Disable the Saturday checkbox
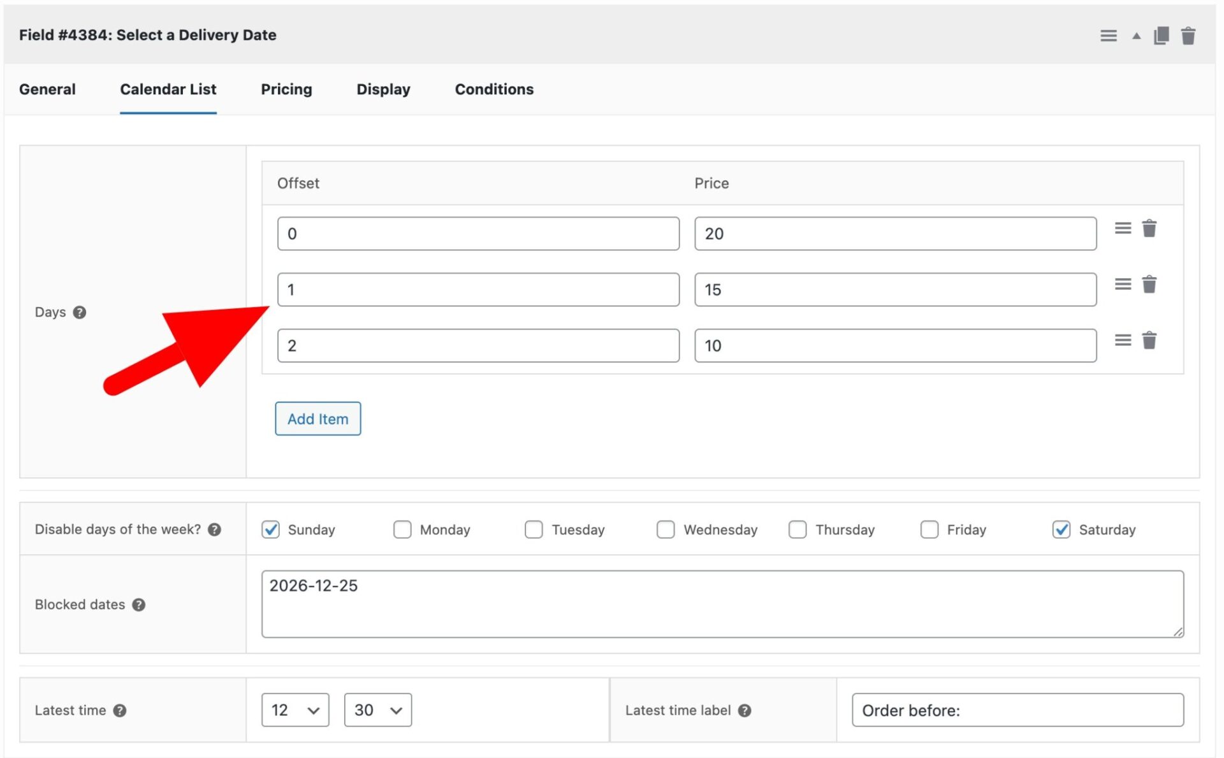 [1061, 529]
